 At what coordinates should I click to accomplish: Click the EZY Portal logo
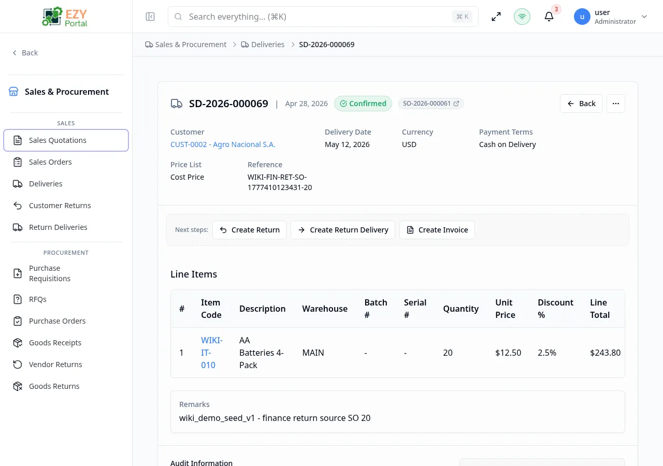65,17
